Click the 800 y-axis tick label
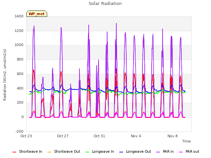 tap(20, 60)
